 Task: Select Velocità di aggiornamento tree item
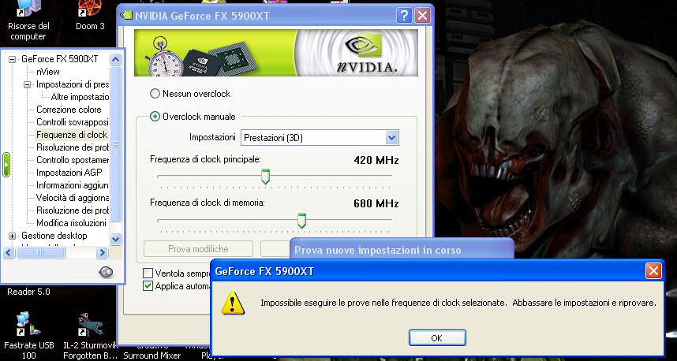click(73, 198)
